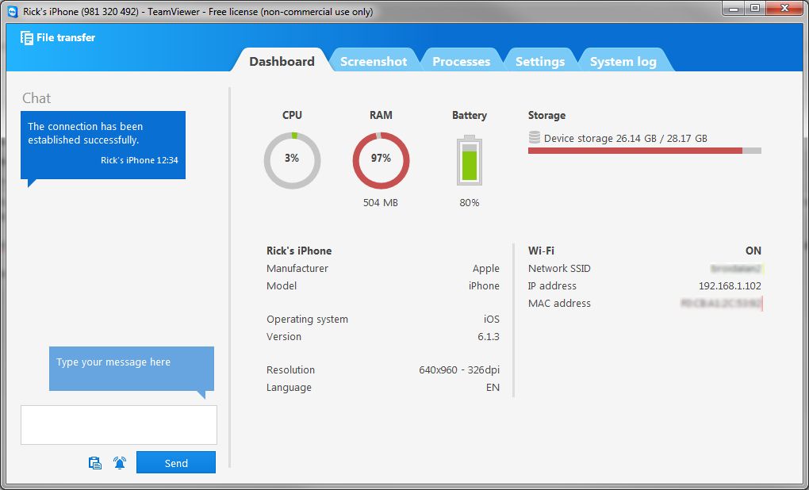Click the Battery 80% label
This screenshot has width=809, height=490.
tap(469, 203)
